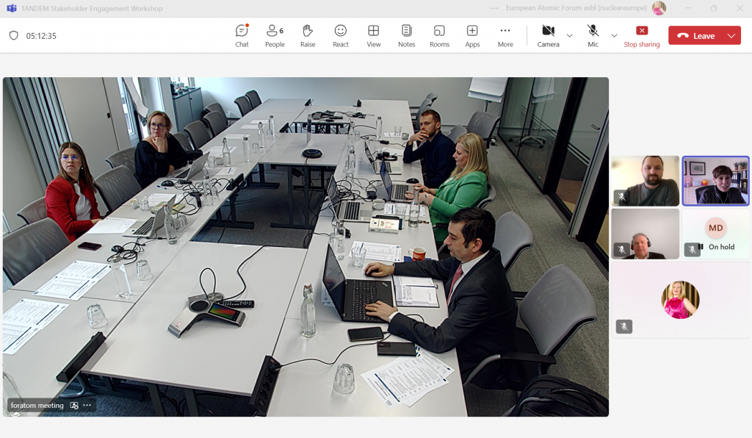
Task: Leave the meeting
Action: (695, 35)
